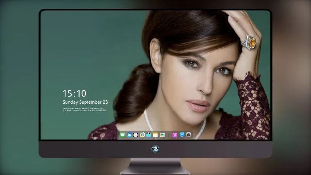
Task: Open the Clock app in the dock
Action: coord(136,135)
